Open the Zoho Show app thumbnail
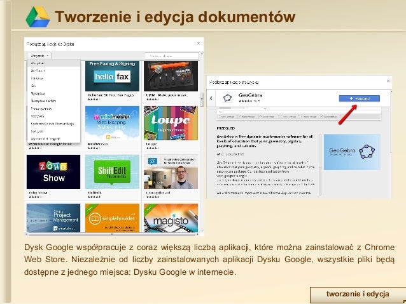 point(53,172)
